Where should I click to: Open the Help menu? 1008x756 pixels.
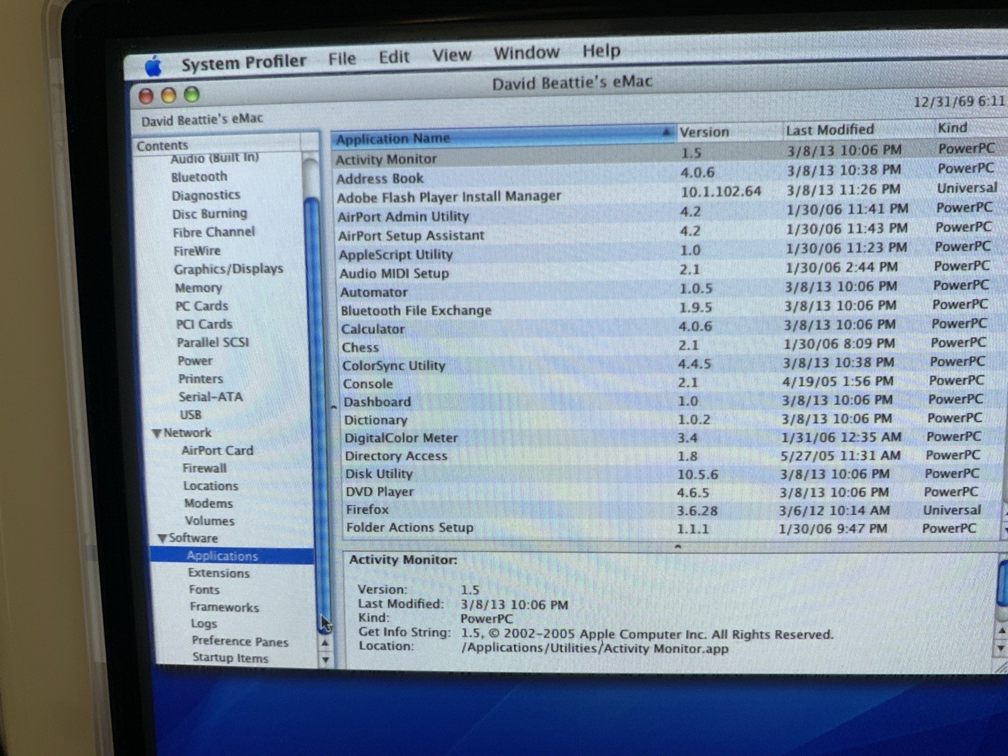point(601,50)
